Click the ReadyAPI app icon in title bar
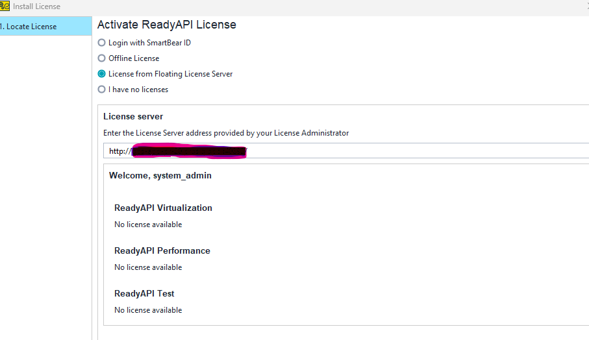Viewport: 589px width, 340px height. click(5, 6)
